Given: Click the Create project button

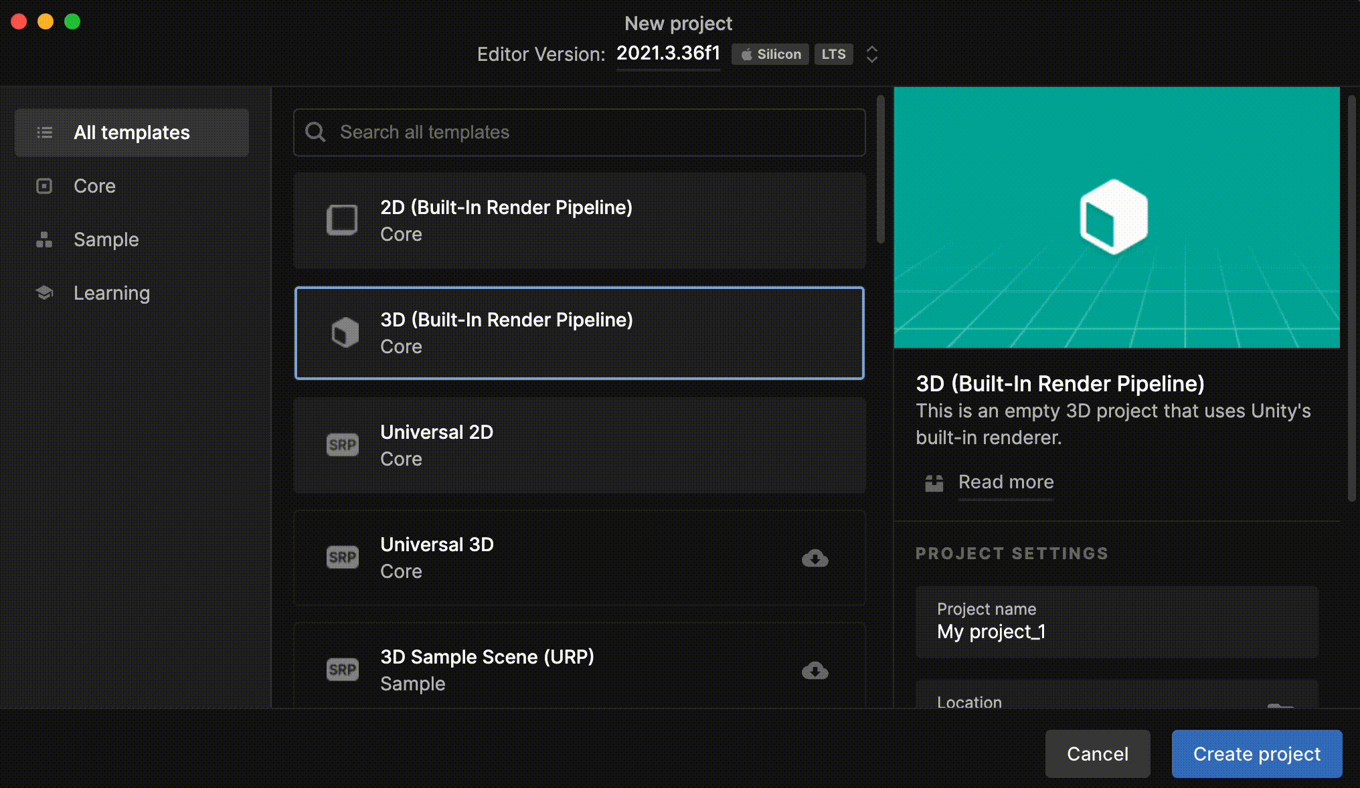Looking at the screenshot, I should pos(1257,754).
